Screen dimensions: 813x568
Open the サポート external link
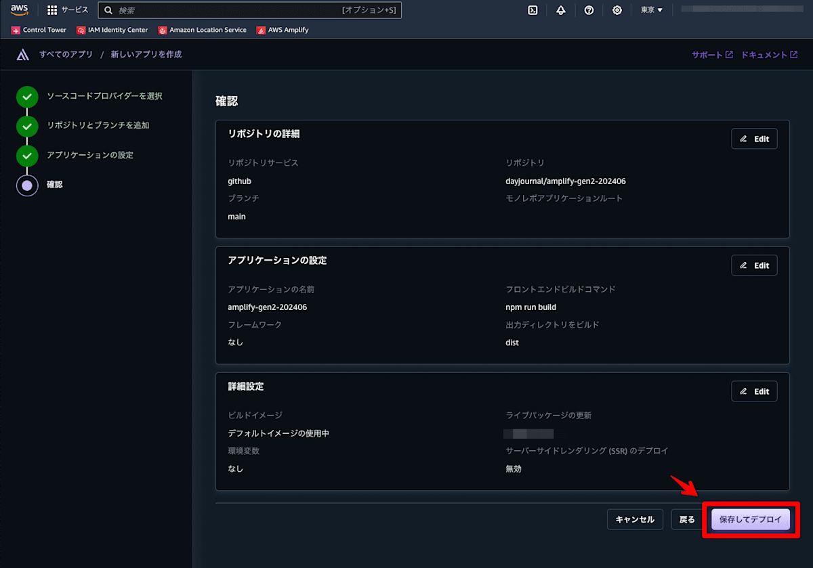tap(712, 55)
